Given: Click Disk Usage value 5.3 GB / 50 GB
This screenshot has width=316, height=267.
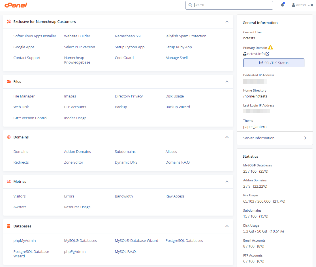Looking at the screenshot, I should [255, 231].
